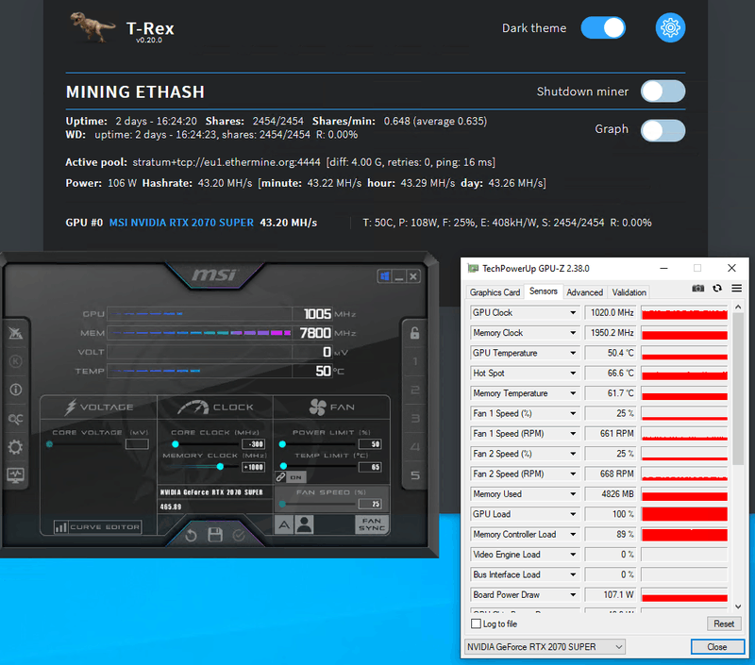Viewport: 755px width, 665px height.
Task: Switch to GPU-Z Advanced tab
Action: click(584, 292)
